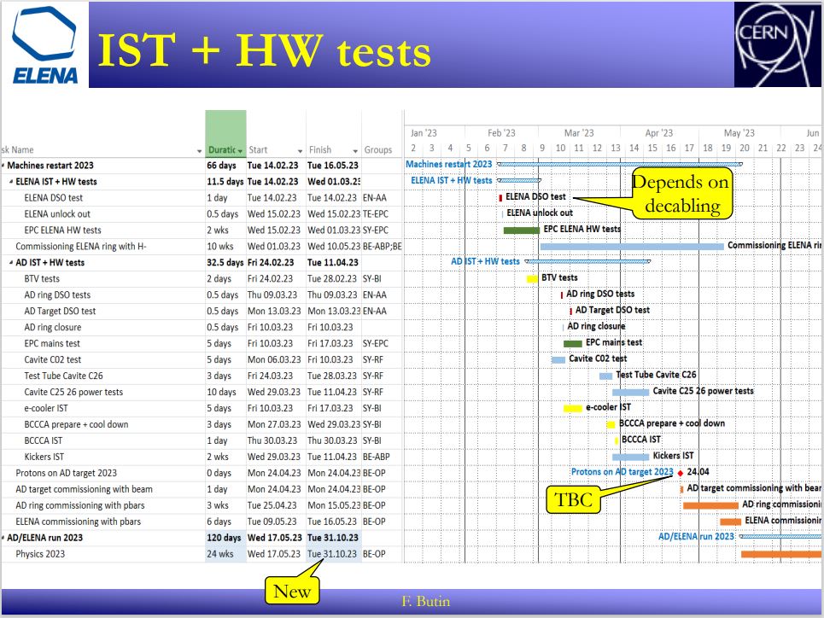Select the Cavite C02 test task name
The height and width of the screenshot is (618, 824).
tap(53, 360)
